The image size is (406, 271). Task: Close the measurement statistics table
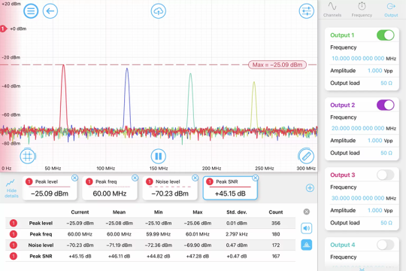point(306,212)
